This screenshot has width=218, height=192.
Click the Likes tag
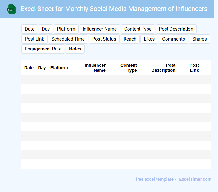coord(149,39)
